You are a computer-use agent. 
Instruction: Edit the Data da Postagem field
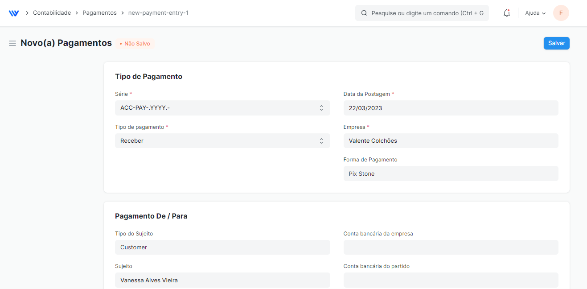point(451,108)
